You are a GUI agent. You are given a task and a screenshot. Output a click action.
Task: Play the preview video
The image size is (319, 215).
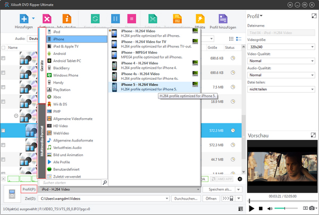(x=251, y=209)
